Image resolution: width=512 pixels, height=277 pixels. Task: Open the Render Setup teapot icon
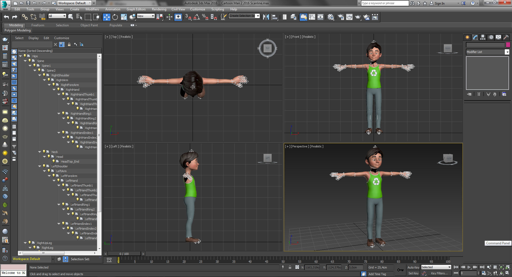click(x=341, y=17)
